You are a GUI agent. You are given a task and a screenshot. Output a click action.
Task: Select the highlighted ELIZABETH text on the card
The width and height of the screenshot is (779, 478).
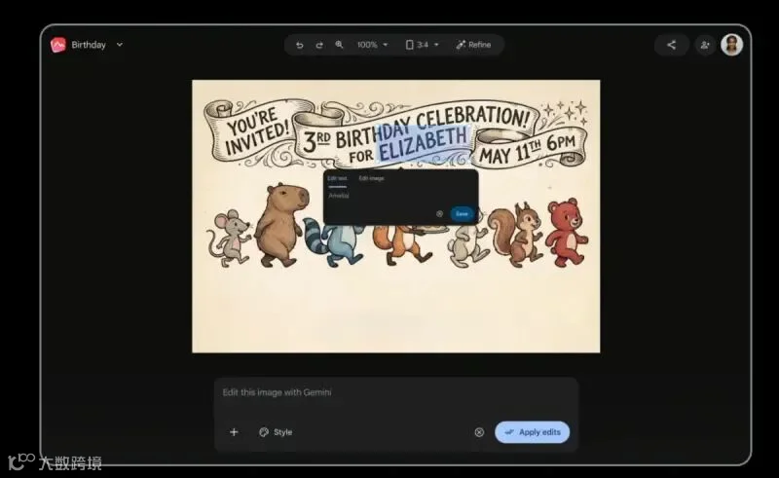pos(424,144)
